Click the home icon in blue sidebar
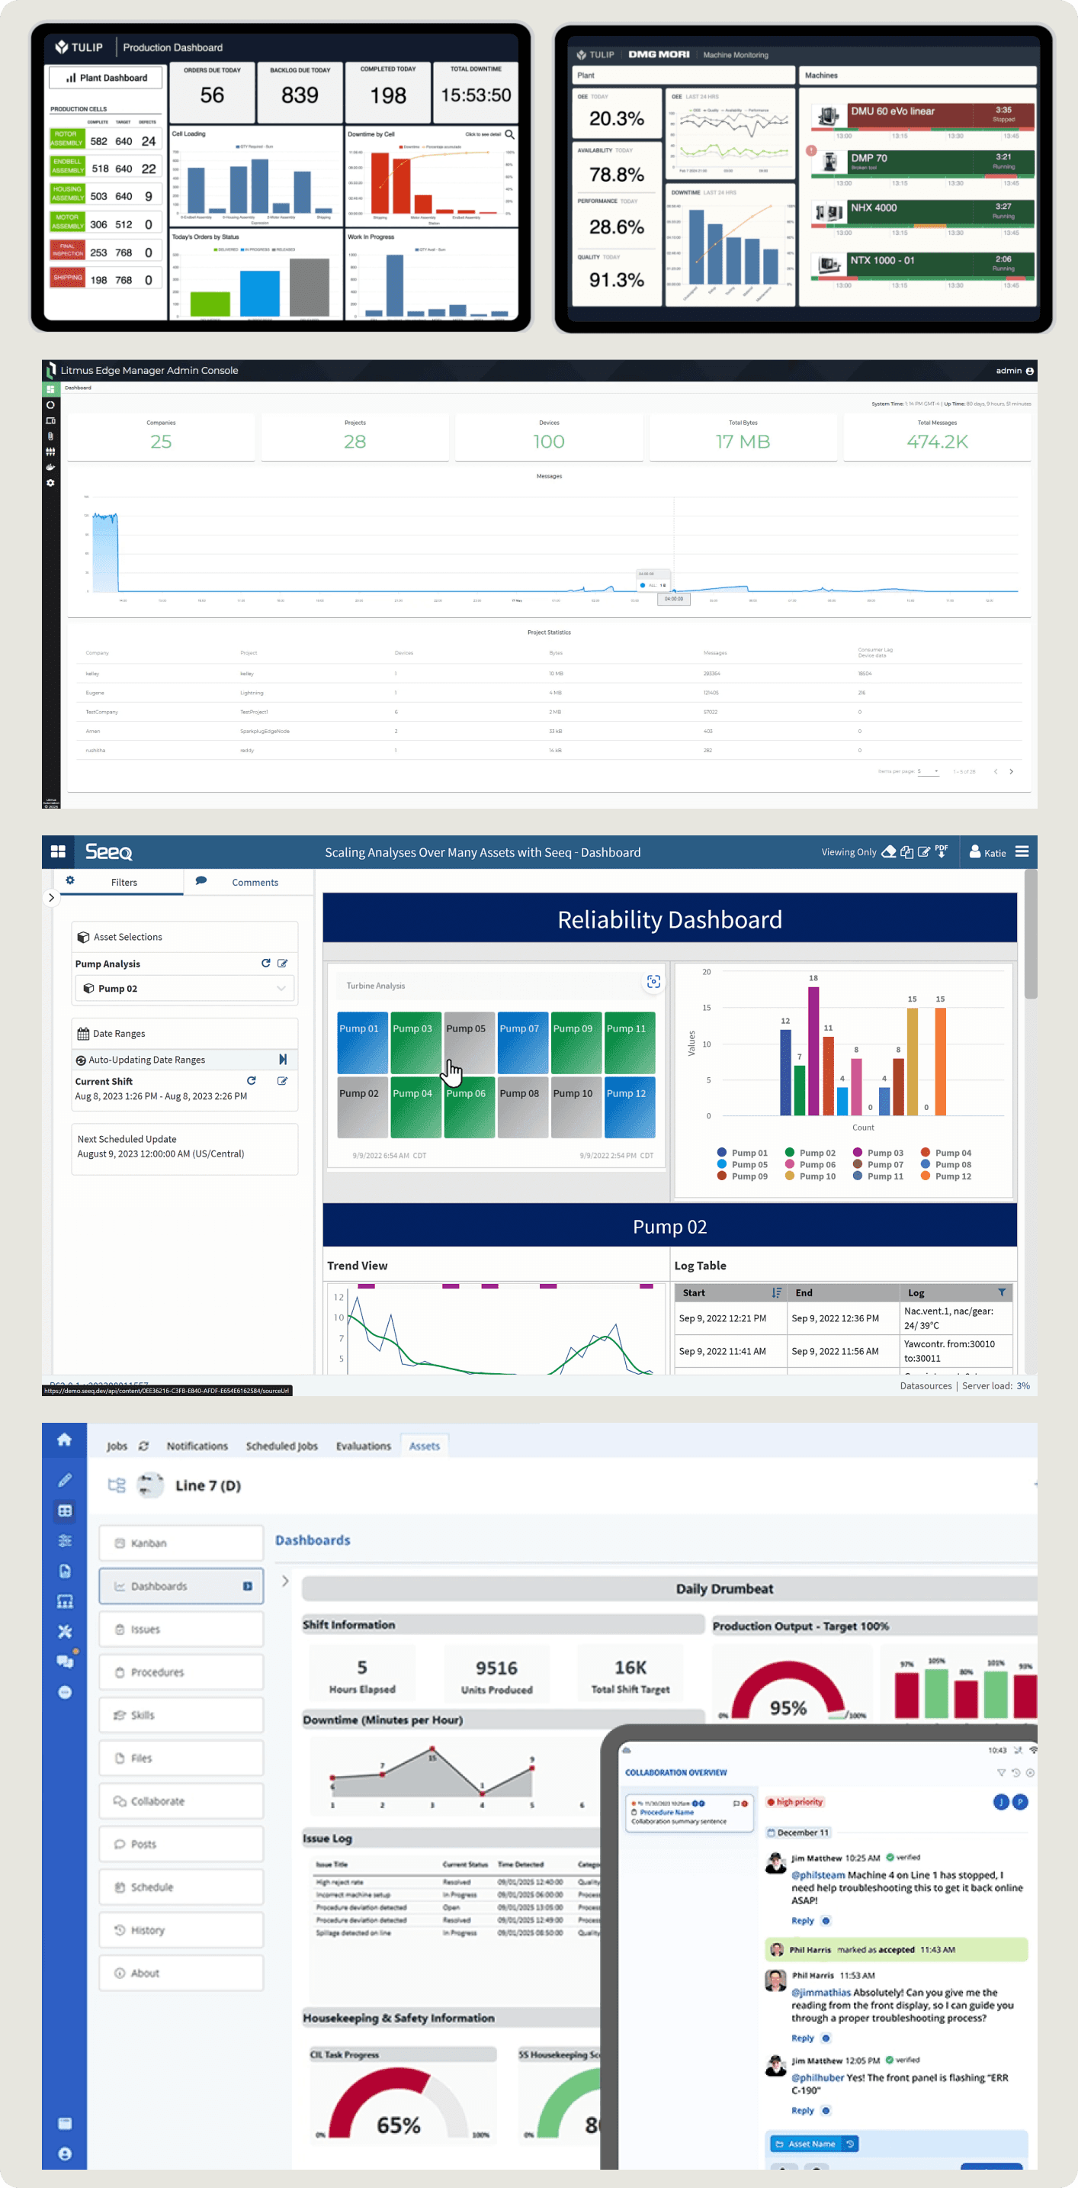Image resolution: width=1078 pixels, height=2188 pixels. point(65,1440)
